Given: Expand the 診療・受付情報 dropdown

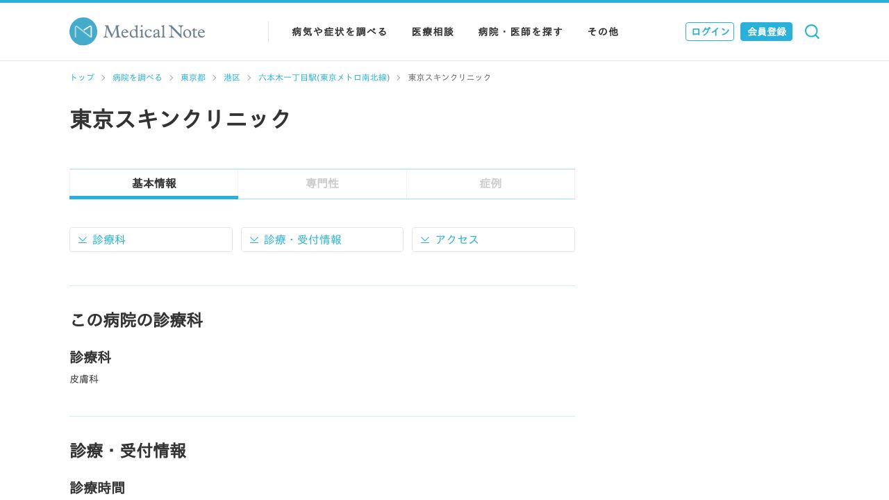Looking at the screenshot, I should point(322,240).
